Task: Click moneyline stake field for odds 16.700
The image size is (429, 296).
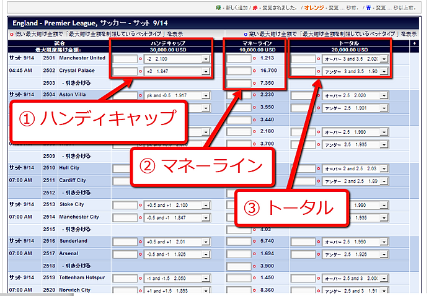Action: tap(239, 71)
